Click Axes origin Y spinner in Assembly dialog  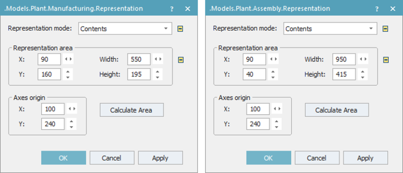tap(277, 124)
